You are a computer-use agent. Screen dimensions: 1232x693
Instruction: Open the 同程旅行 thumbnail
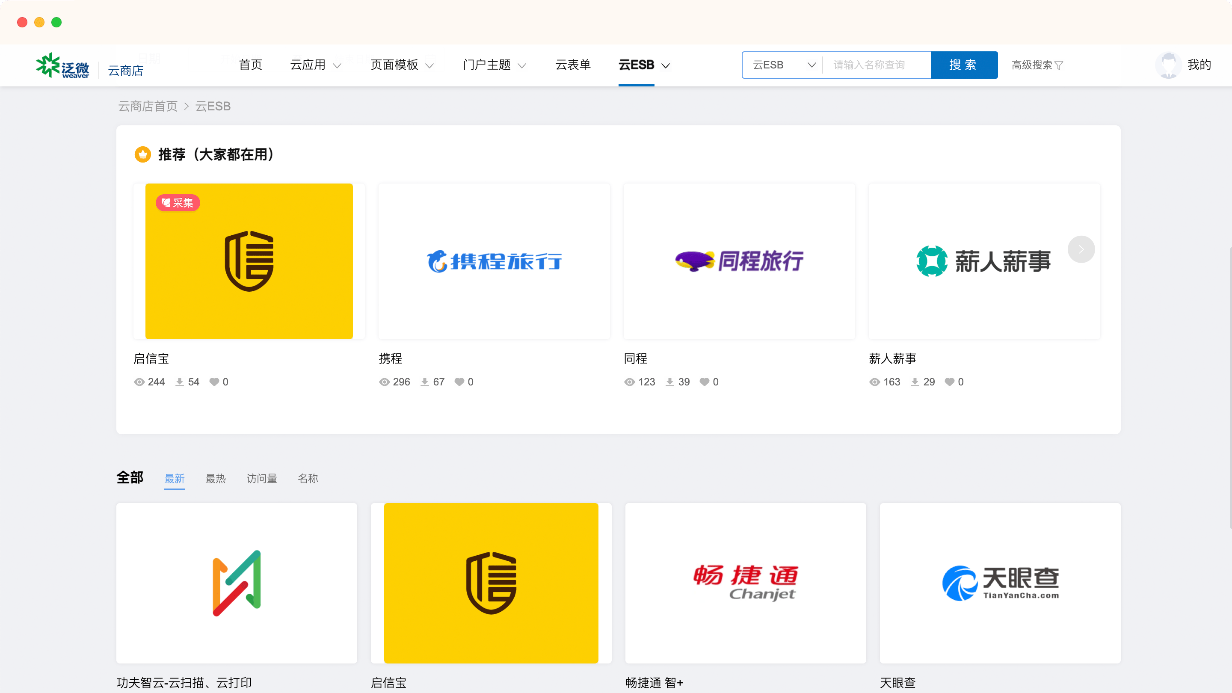(x=739, y=261)
